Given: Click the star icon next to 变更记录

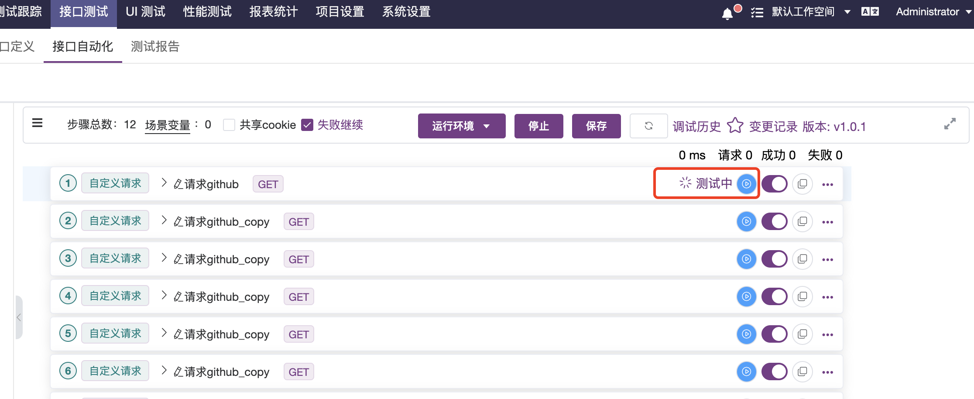Looking at the screenshot, I should point(735,126).
